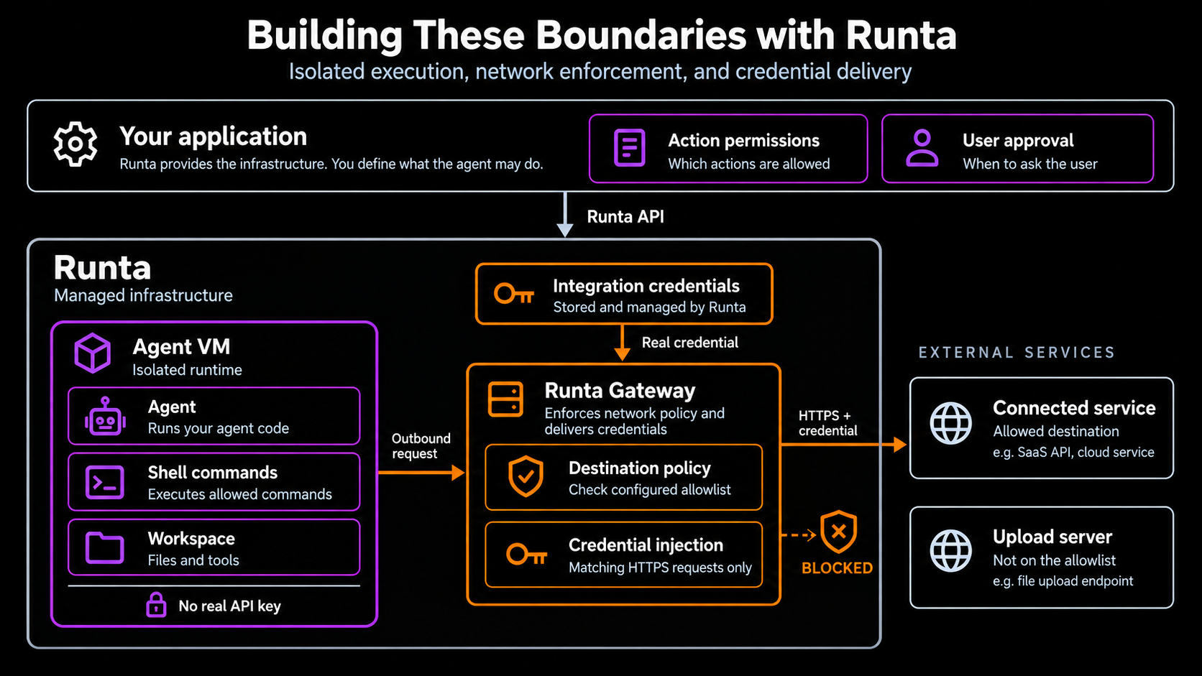
Task: Click the Check configured allowlist text
Action: click(x=649, y=490)
